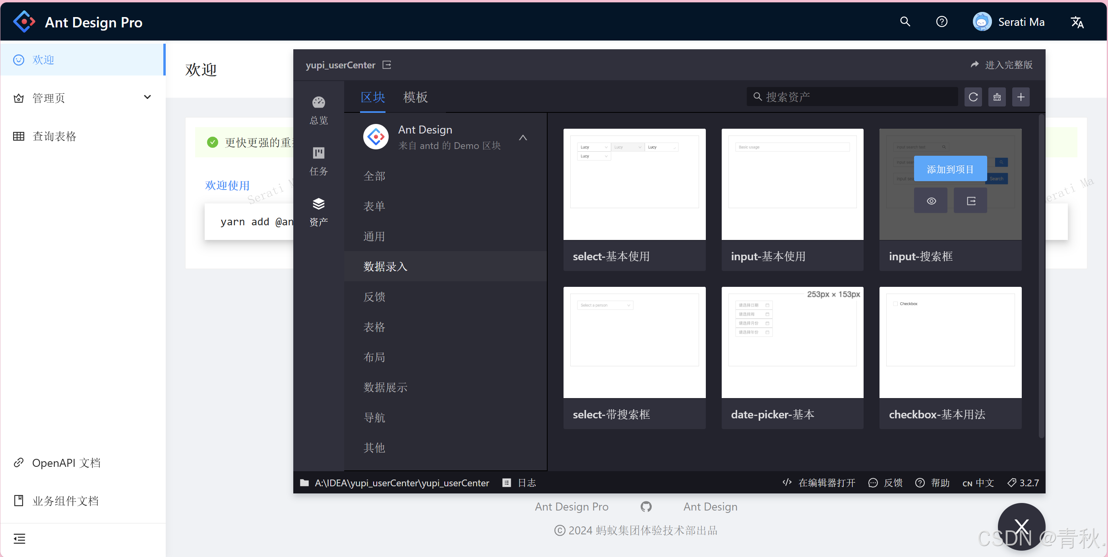Click the plus add asset icon
Viewport: 1108px width, 557px height.
(1020, 97)
